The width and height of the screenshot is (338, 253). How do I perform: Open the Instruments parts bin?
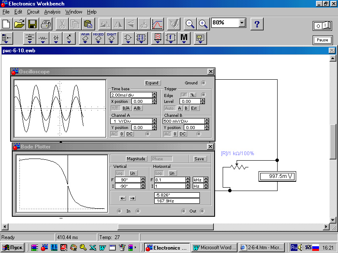[x=200, y=38]
